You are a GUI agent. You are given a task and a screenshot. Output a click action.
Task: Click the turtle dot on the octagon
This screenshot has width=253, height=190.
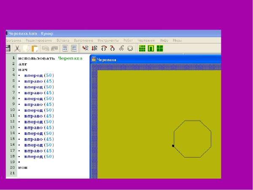(x=173, y=146)
